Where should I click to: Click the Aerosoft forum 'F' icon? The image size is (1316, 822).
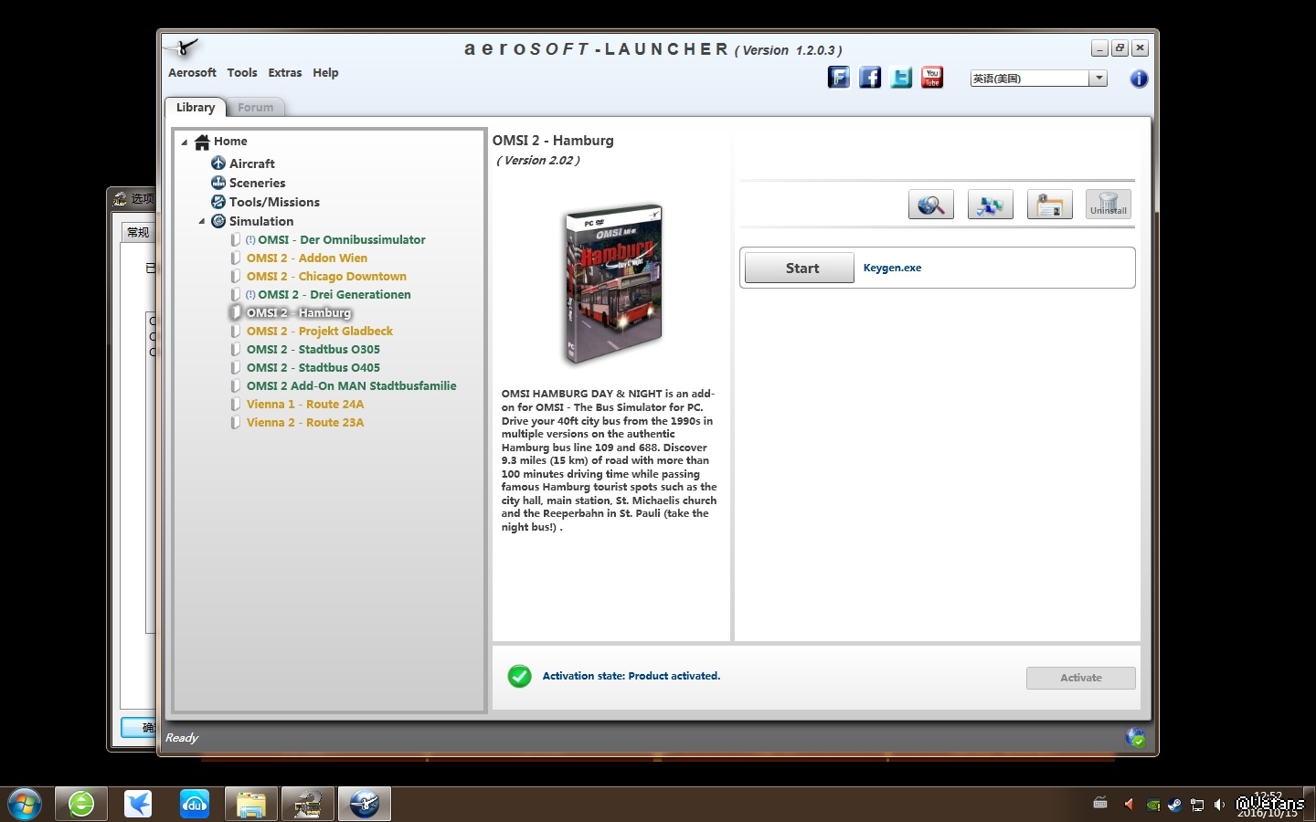tap(839, 78)
